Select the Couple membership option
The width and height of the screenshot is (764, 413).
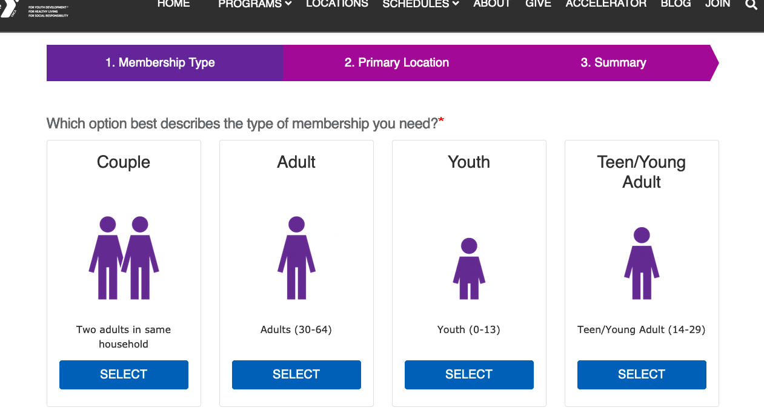point(124,374)
